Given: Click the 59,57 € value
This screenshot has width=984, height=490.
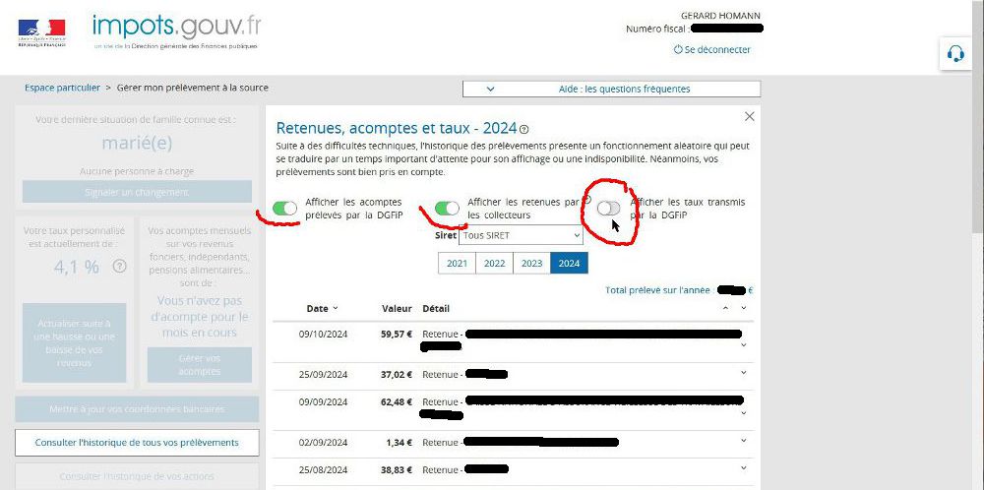Looking at the screenshot, I should point(396,335).
